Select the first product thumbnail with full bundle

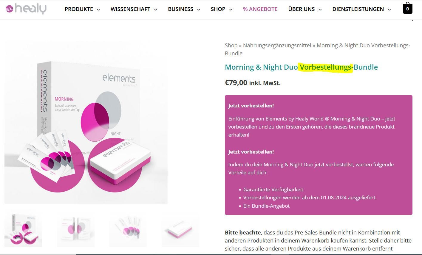pyautogui.click(x=23, y=228)
